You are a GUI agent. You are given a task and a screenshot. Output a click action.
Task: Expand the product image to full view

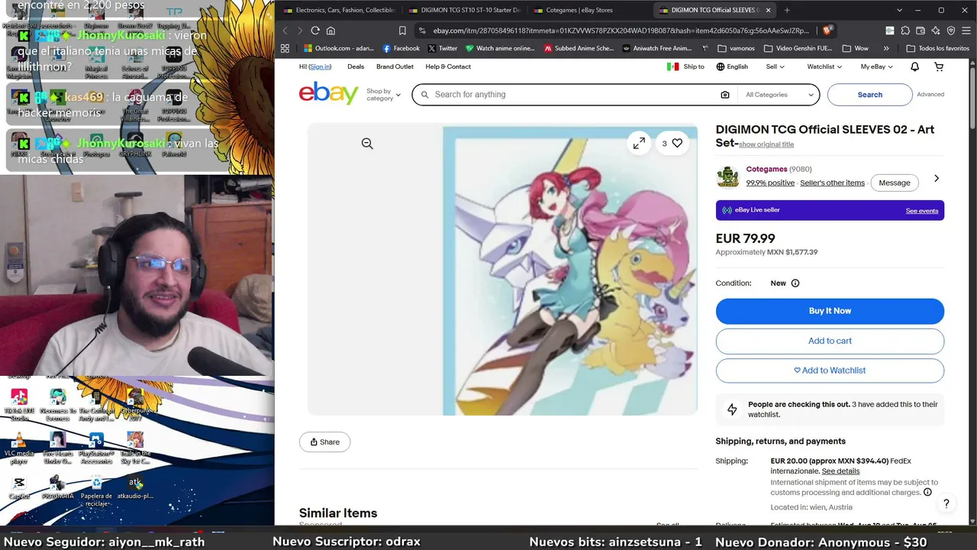click(639, 143)
